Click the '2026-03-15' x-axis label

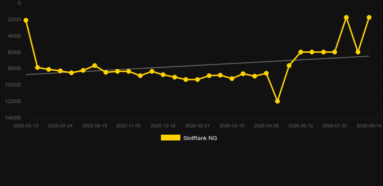point(232,126)
